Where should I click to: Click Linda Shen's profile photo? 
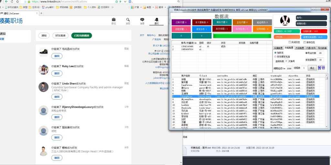pos(43,87)
